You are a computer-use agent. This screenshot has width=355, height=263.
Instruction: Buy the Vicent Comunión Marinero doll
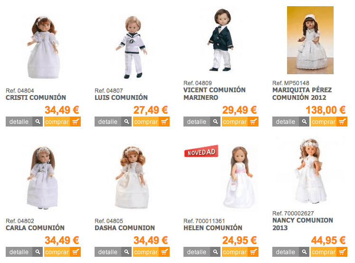tap(235, 122)
